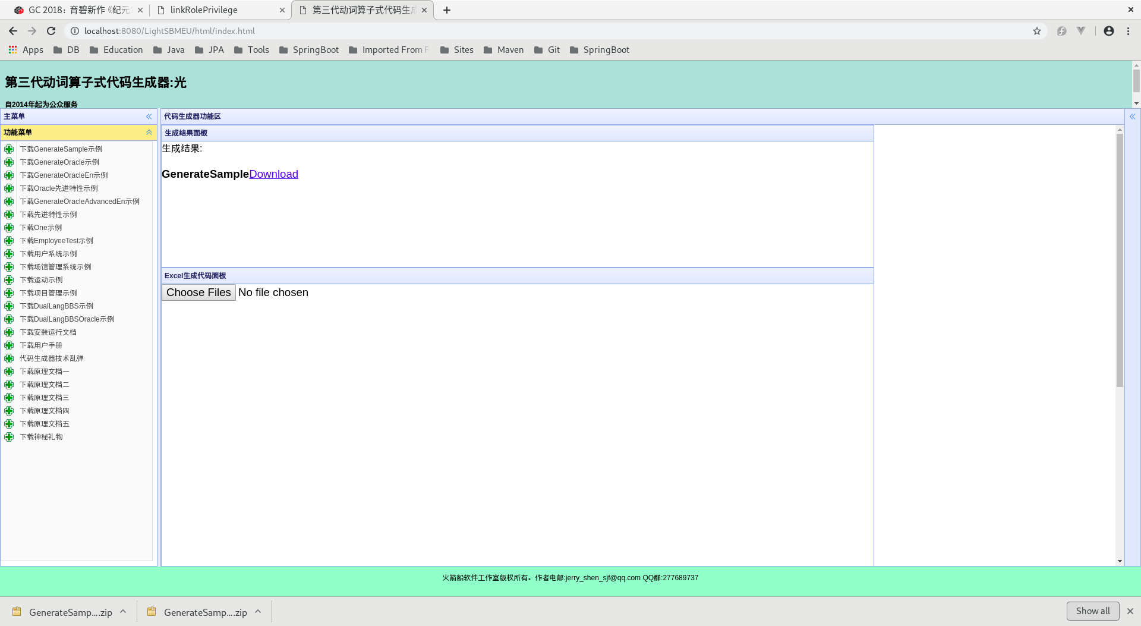1141x626 pixels.
Task: Click the green plus icon beside 下载项目管理示例
Action: tap(9, 293)
